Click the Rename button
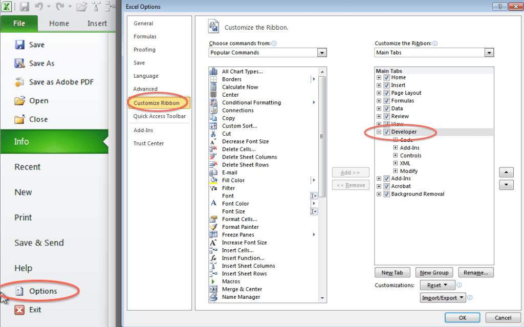The image size is (524, 327). pos(476,272)
